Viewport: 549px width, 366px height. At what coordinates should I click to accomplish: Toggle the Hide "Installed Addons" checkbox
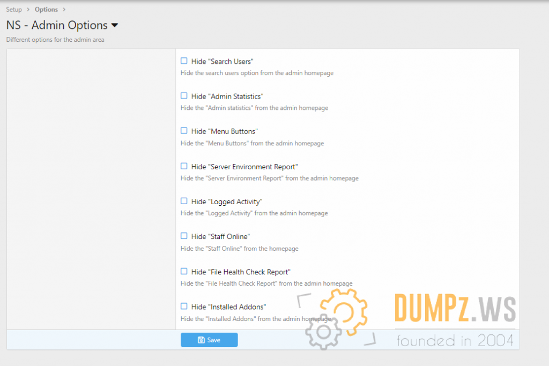[184, 307]
